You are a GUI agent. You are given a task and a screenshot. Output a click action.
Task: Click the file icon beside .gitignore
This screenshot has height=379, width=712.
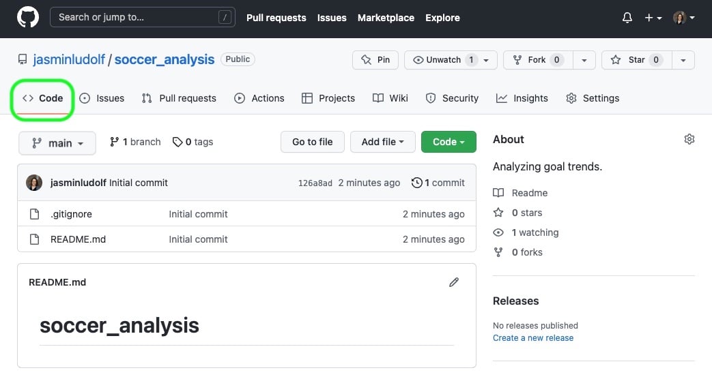35,214
